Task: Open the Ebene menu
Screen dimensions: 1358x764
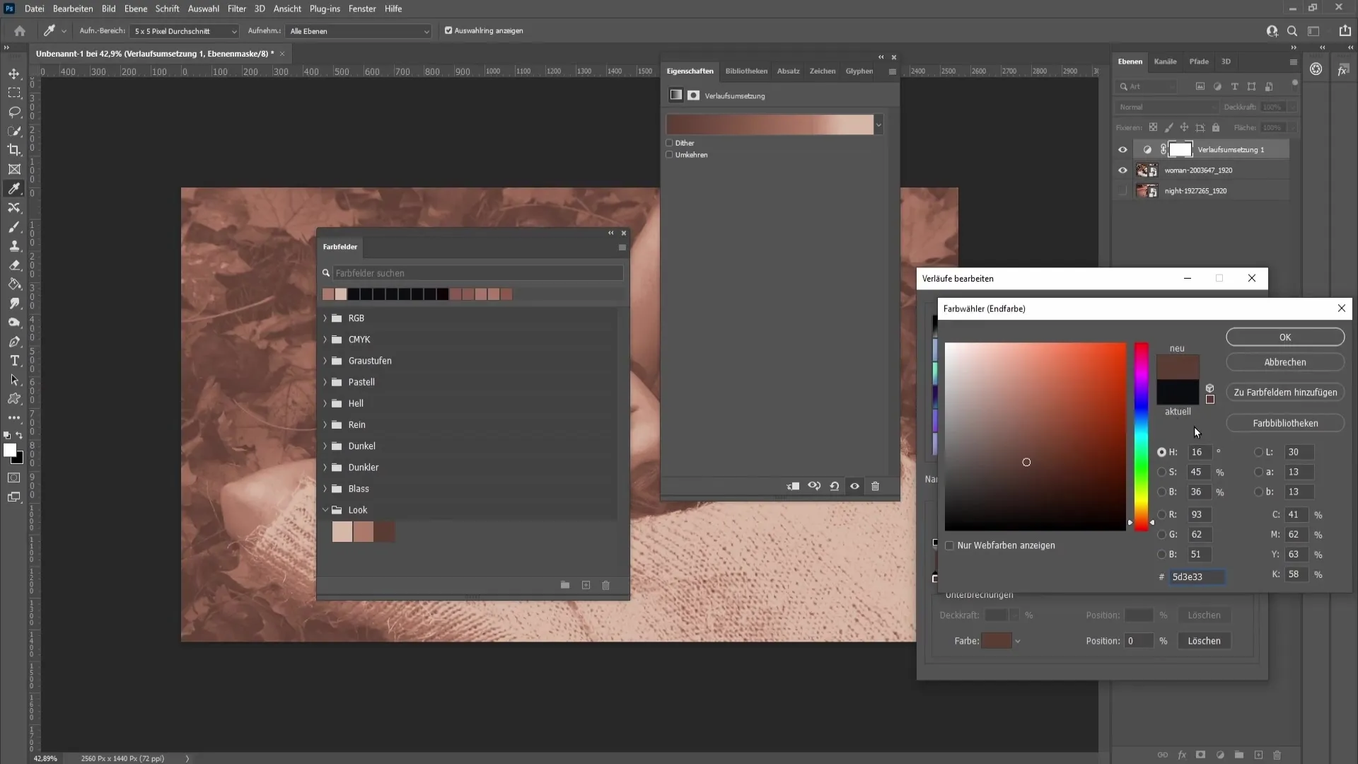Action: click(136, 8)
